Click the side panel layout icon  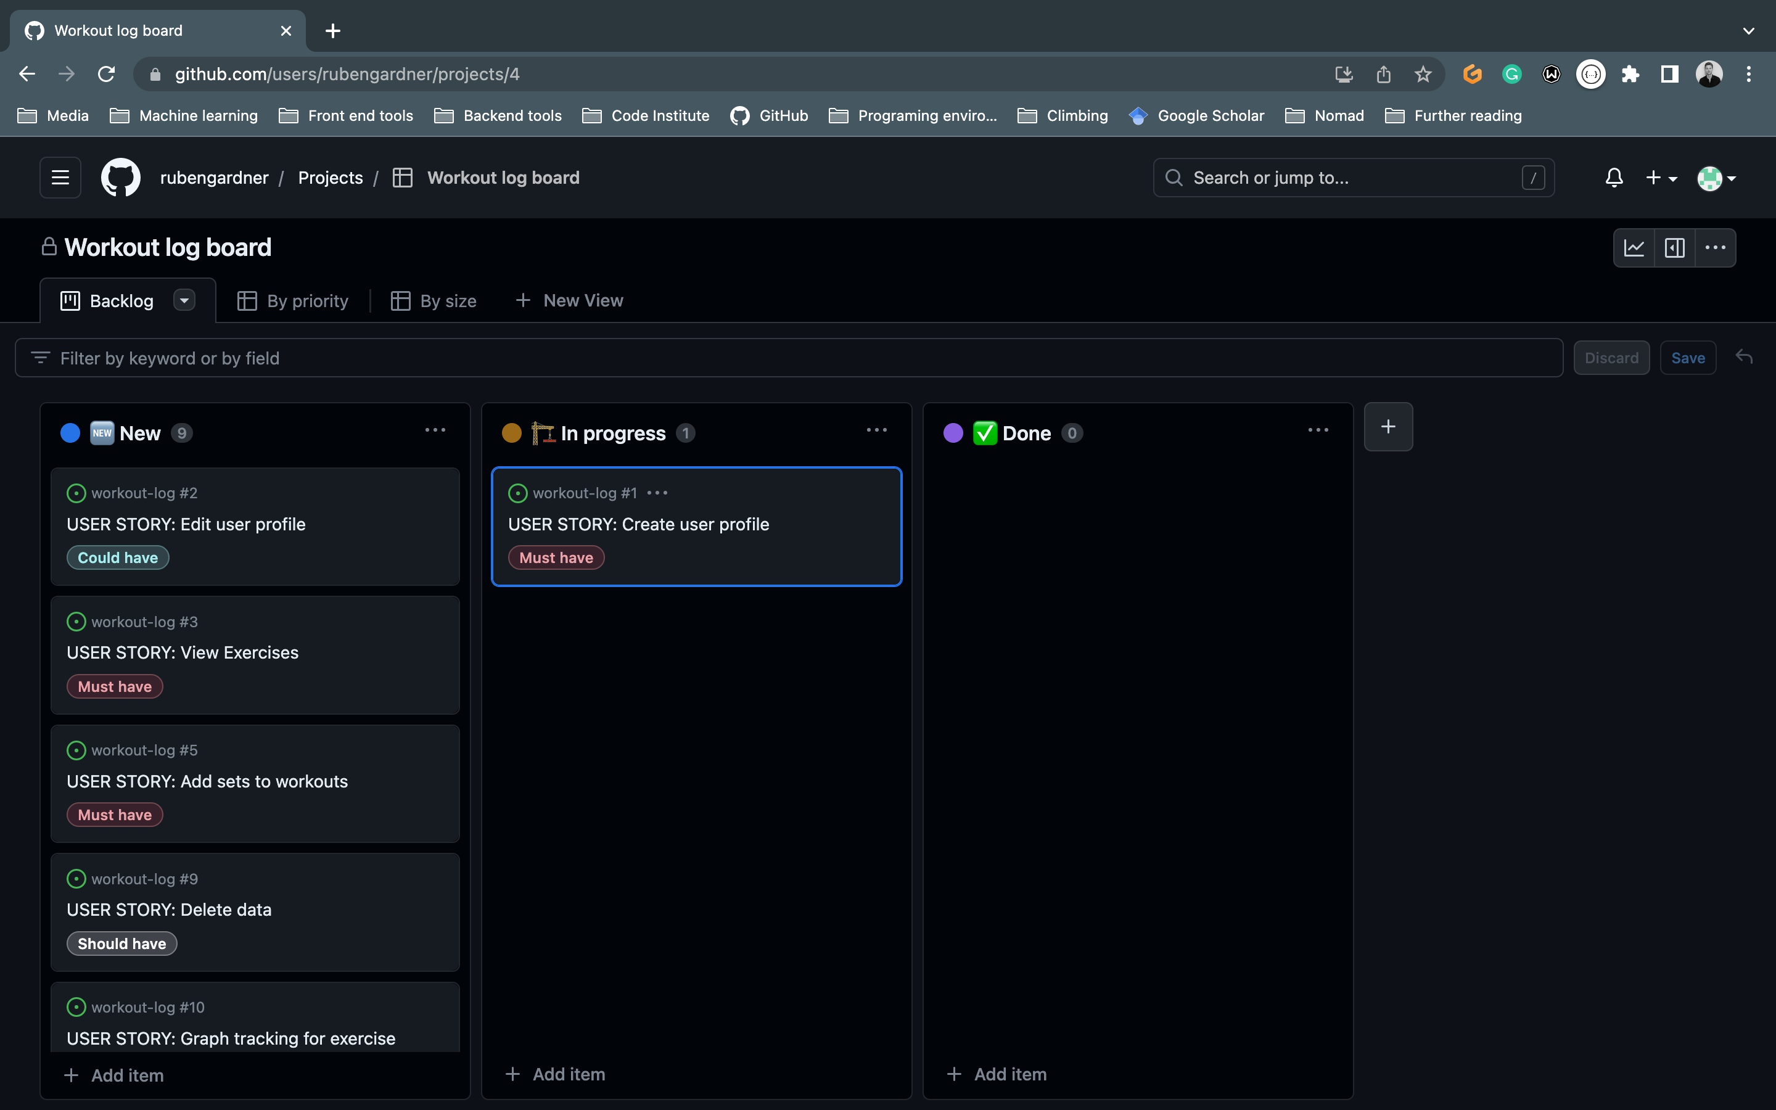(x=1674, y=248)
